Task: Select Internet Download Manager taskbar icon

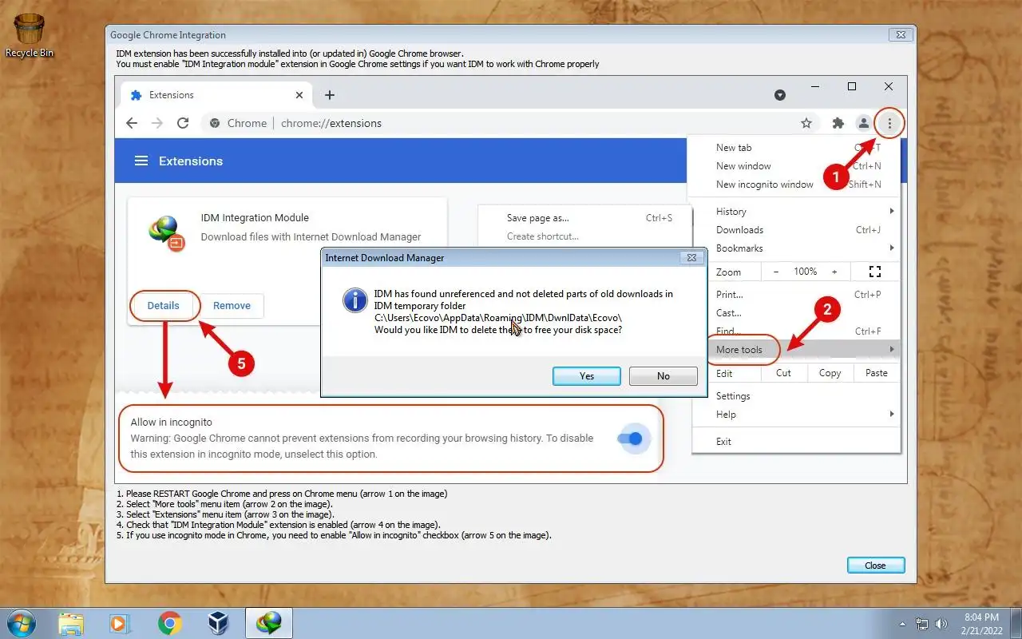Action: click(269, 623)
